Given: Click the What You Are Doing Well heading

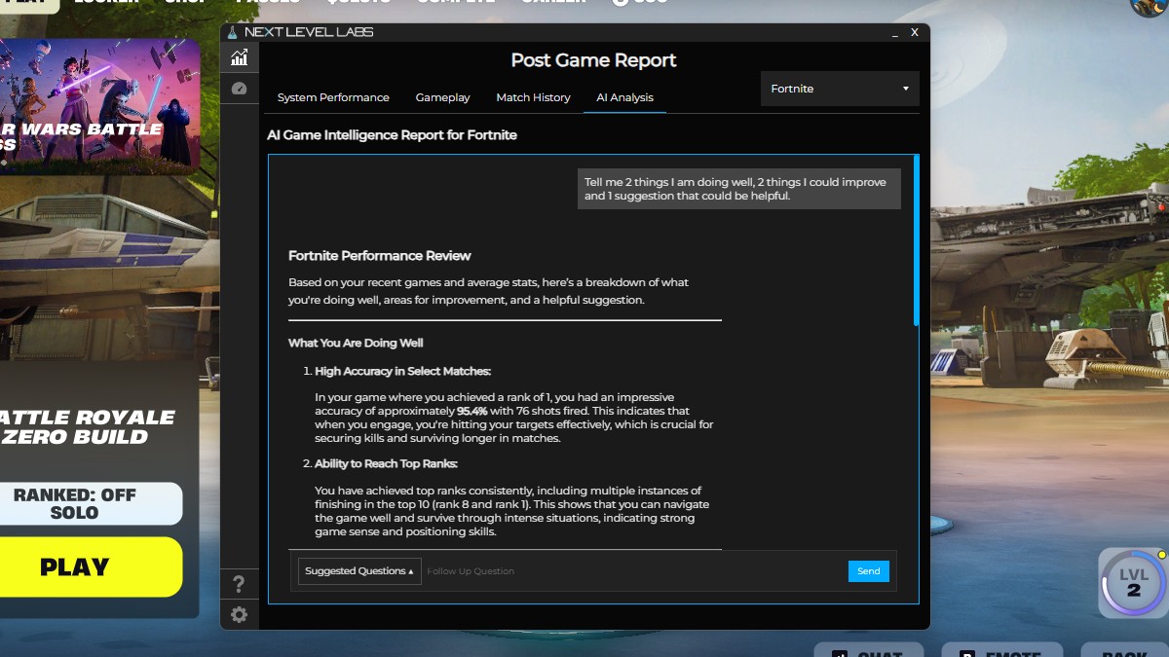Looking at the screenshot, I should pos(356,343).
